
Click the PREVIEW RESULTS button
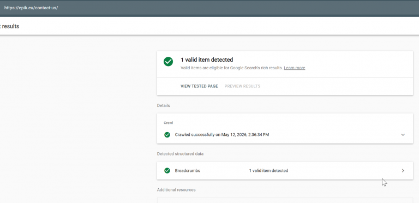pyautogui.click(x=242, y=86)
